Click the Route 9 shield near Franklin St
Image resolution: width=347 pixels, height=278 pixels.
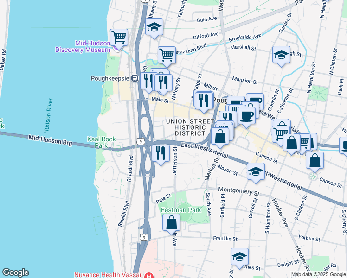144,237
